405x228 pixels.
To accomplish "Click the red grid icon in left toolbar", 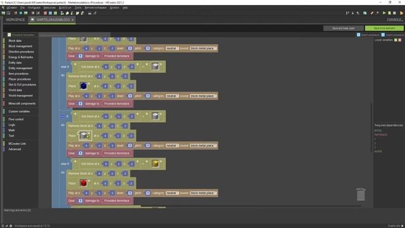I will pos(45,13).
